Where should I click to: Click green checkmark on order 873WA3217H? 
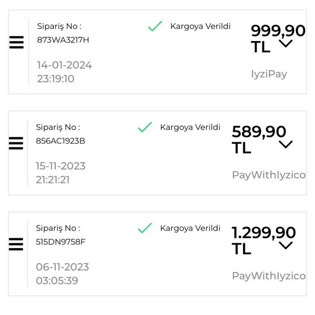[x=155, y=27]
